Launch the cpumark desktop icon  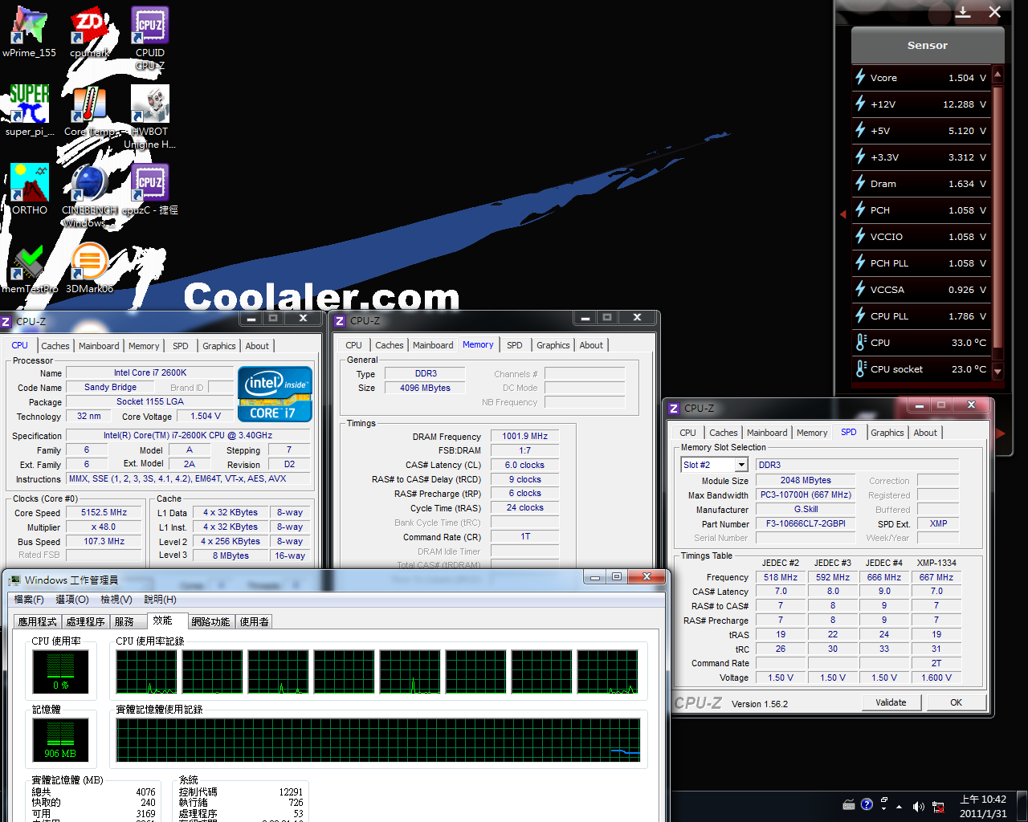click(x=89, y=32)
